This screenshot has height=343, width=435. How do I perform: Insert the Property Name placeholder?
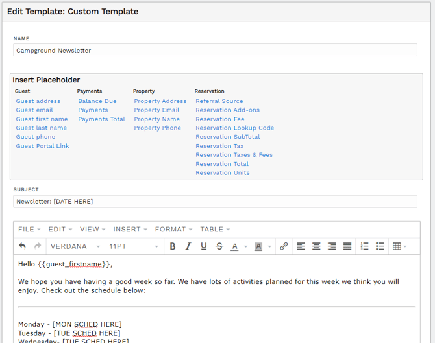point(157,119)
